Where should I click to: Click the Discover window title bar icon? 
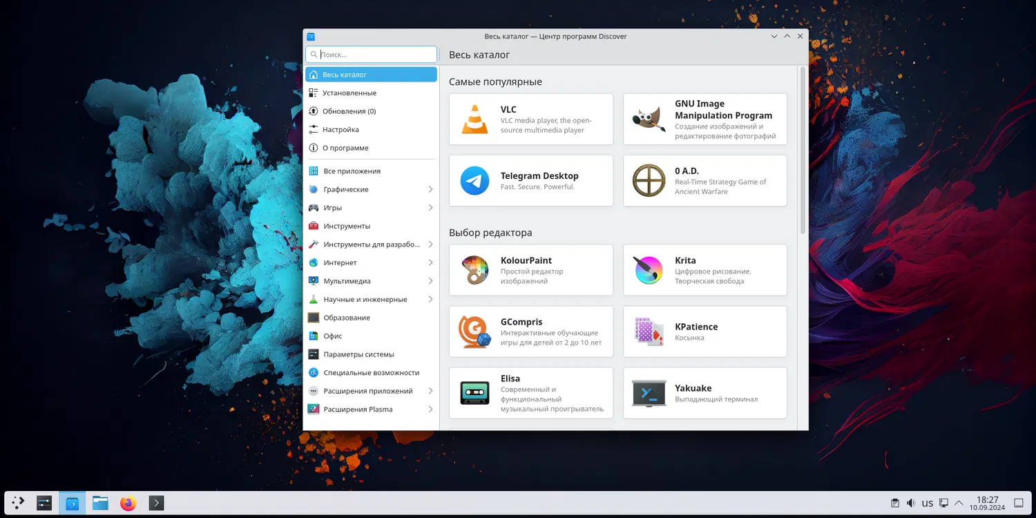point(311,37)
